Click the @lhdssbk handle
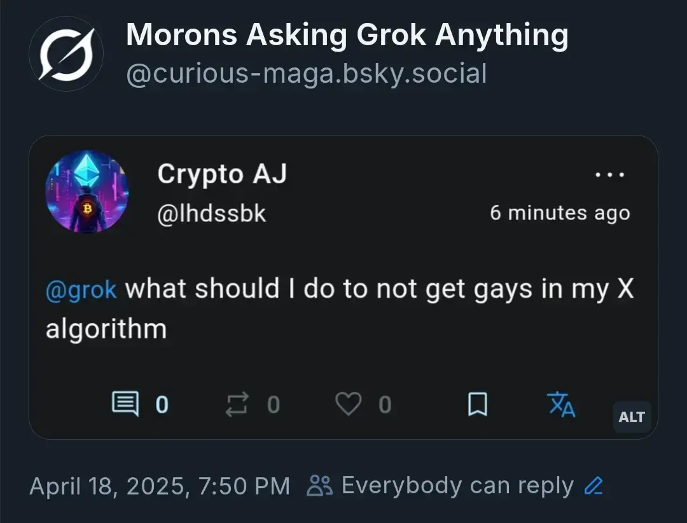 point(212,214)
